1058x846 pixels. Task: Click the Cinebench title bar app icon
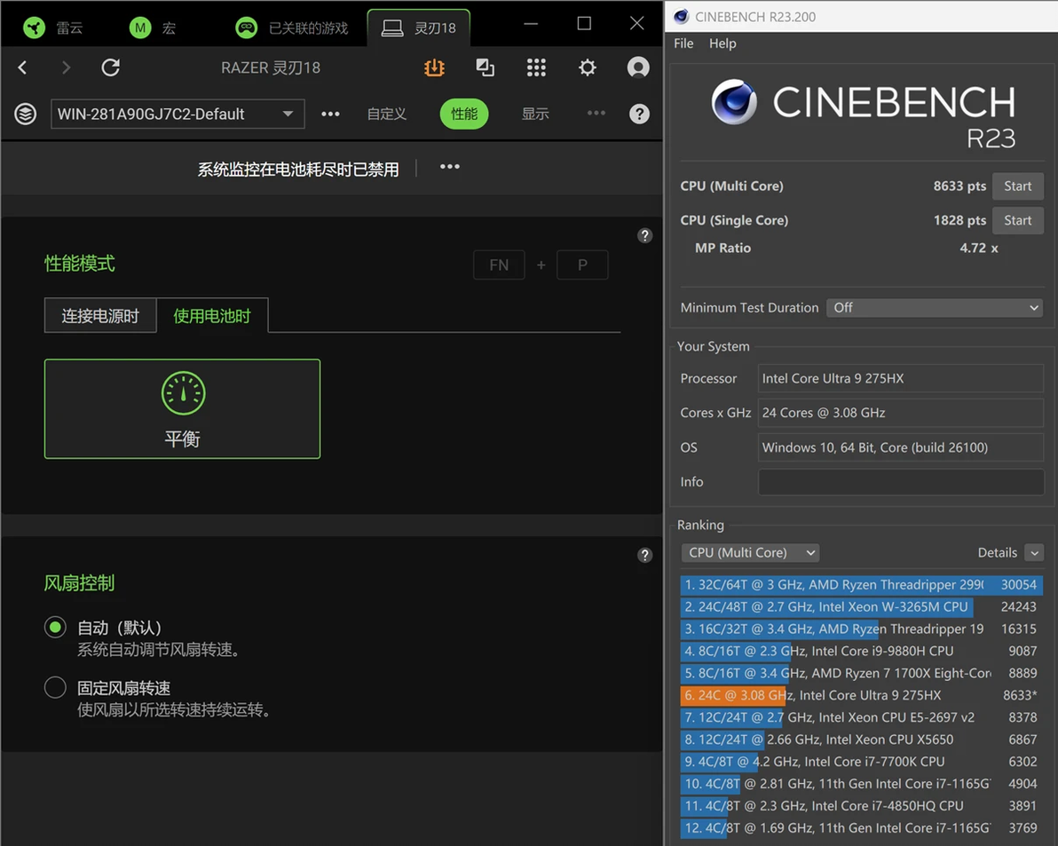(682, 16)
